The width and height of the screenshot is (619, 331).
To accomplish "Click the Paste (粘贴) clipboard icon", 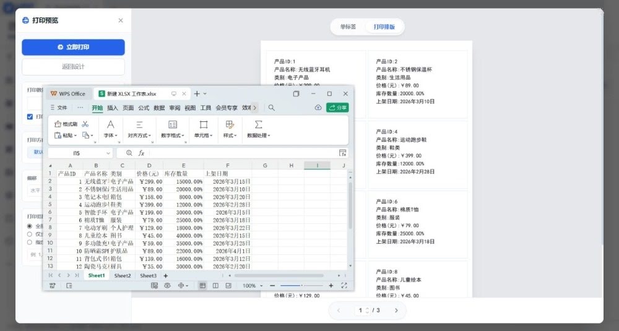I will [x=58, y=135].
